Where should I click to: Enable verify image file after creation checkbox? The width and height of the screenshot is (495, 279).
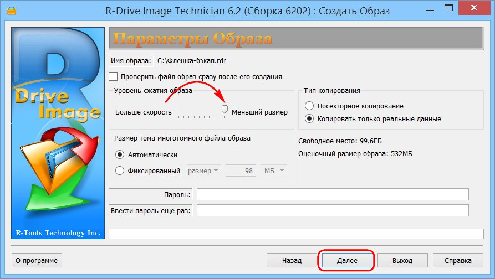[113, 76]
